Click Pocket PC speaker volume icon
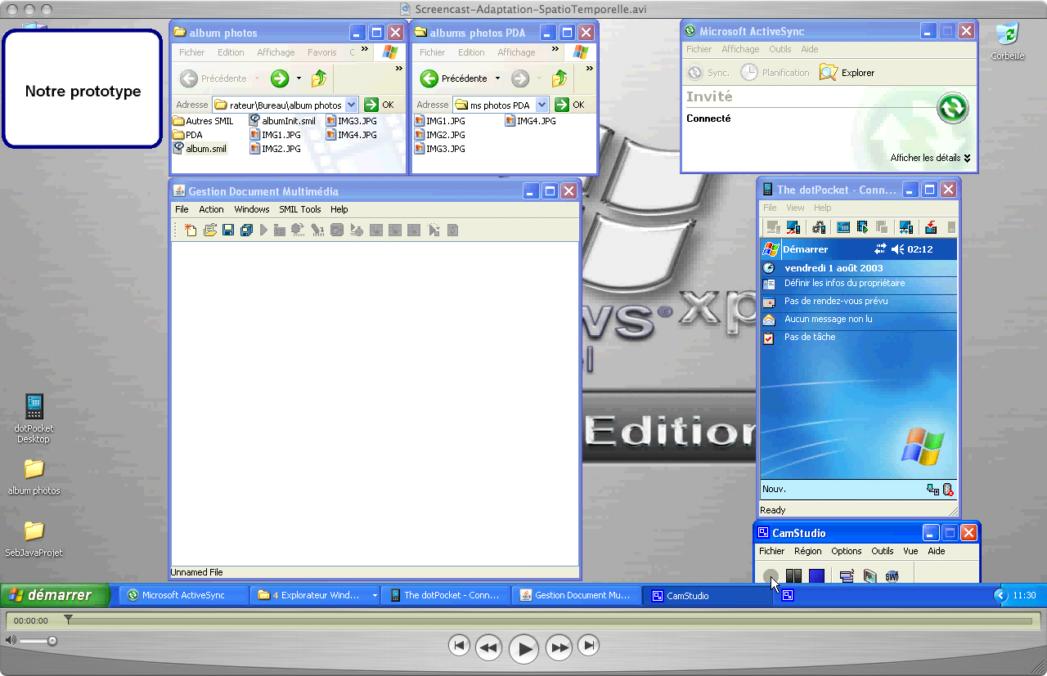 [897, 248]
